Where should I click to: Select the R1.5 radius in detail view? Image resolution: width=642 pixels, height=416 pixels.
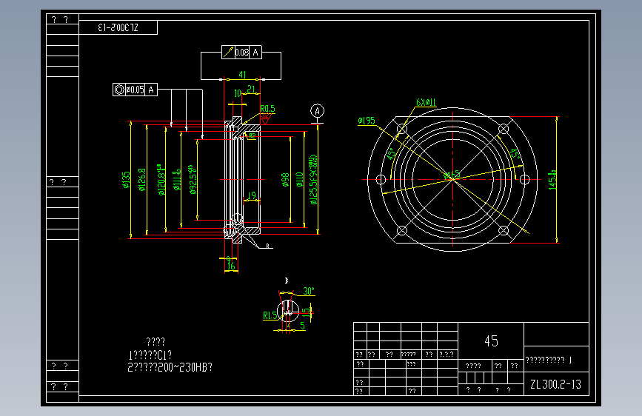point(270,315)
